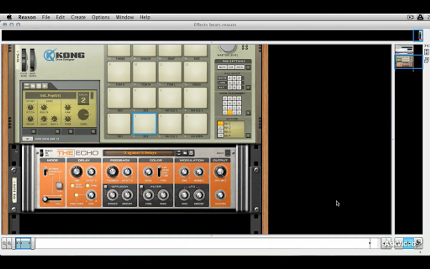Trigger the highlighted SD1 drum pad

pyautogui.click(x=145, y=123)
